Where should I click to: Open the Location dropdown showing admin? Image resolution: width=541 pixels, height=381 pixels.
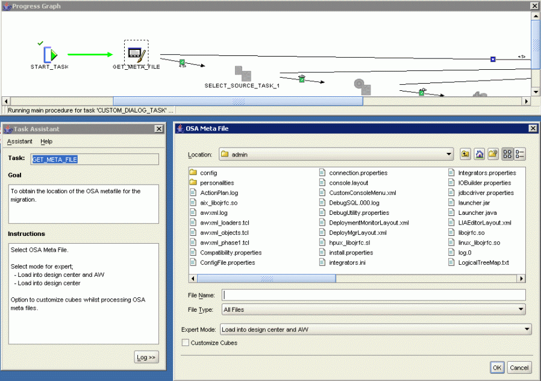tap(449, 154)
